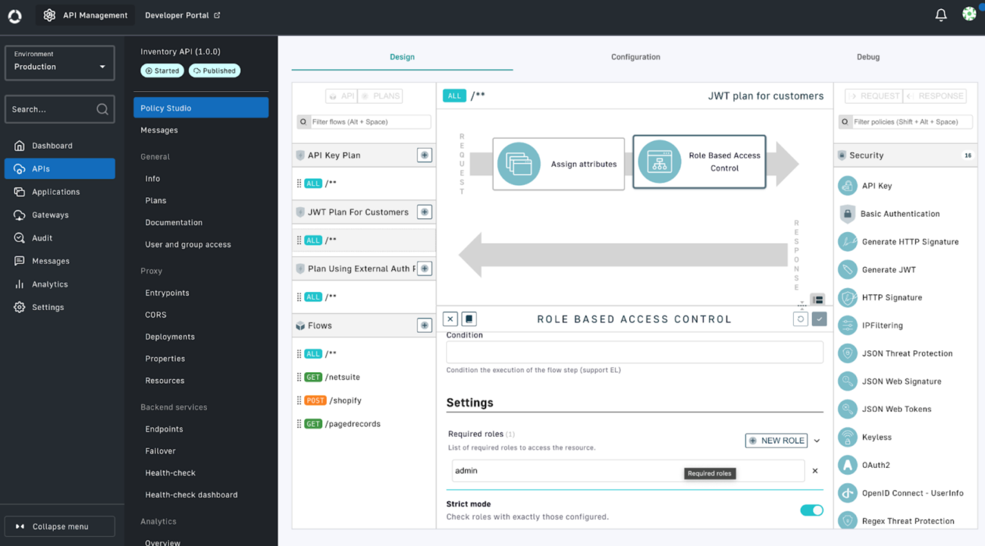Click the filter flows search field

point(363,121)
